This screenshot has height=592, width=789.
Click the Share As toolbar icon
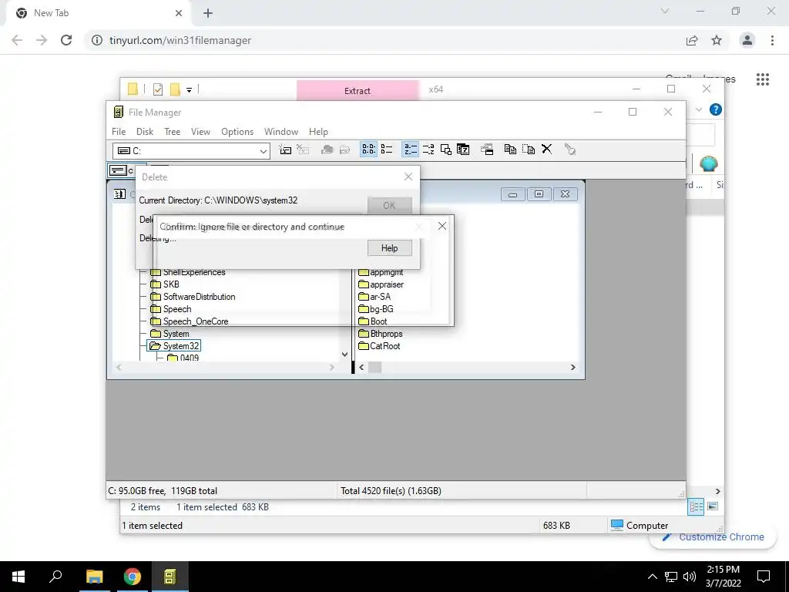327,150
